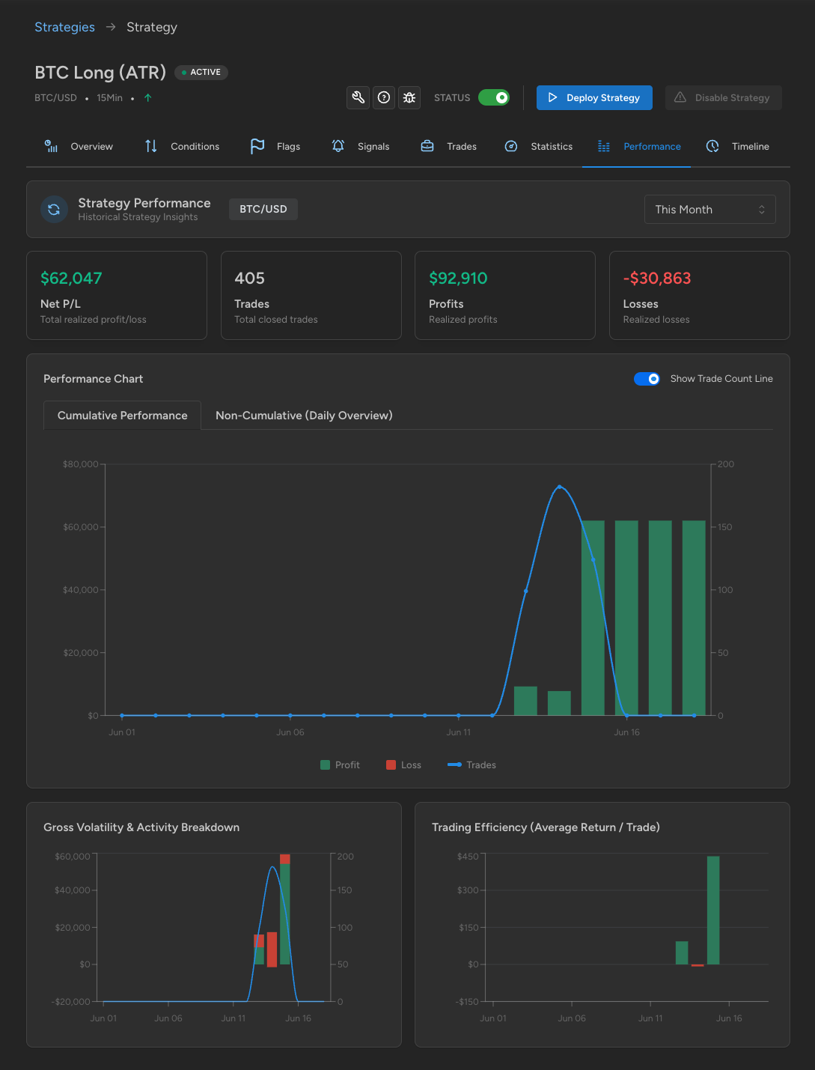Open the question mark help icon
The width and height of the screenshot is (815, 1070).
[x=384, y=97]
